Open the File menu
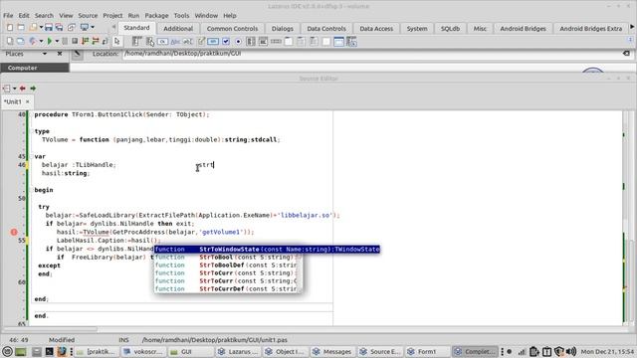This screenshot has height=358, width=637. click(8, 16)
